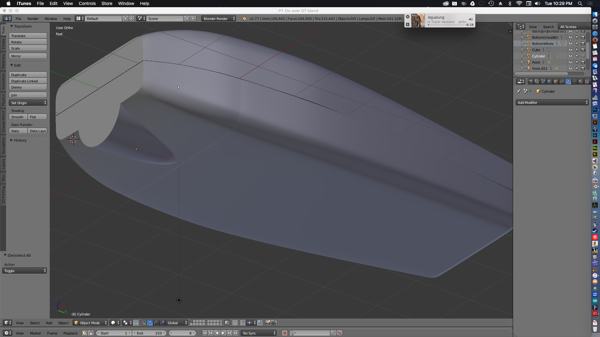Switch to the Create tool shelf tab
This screenshot has height=337, width=600.
[x=3, y=44]
